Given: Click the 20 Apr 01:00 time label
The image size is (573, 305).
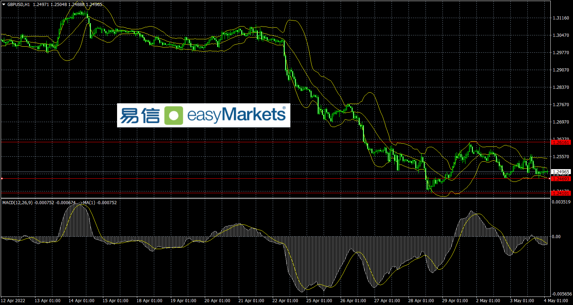Looking at the screenshot, I should (x=218, y=301).
